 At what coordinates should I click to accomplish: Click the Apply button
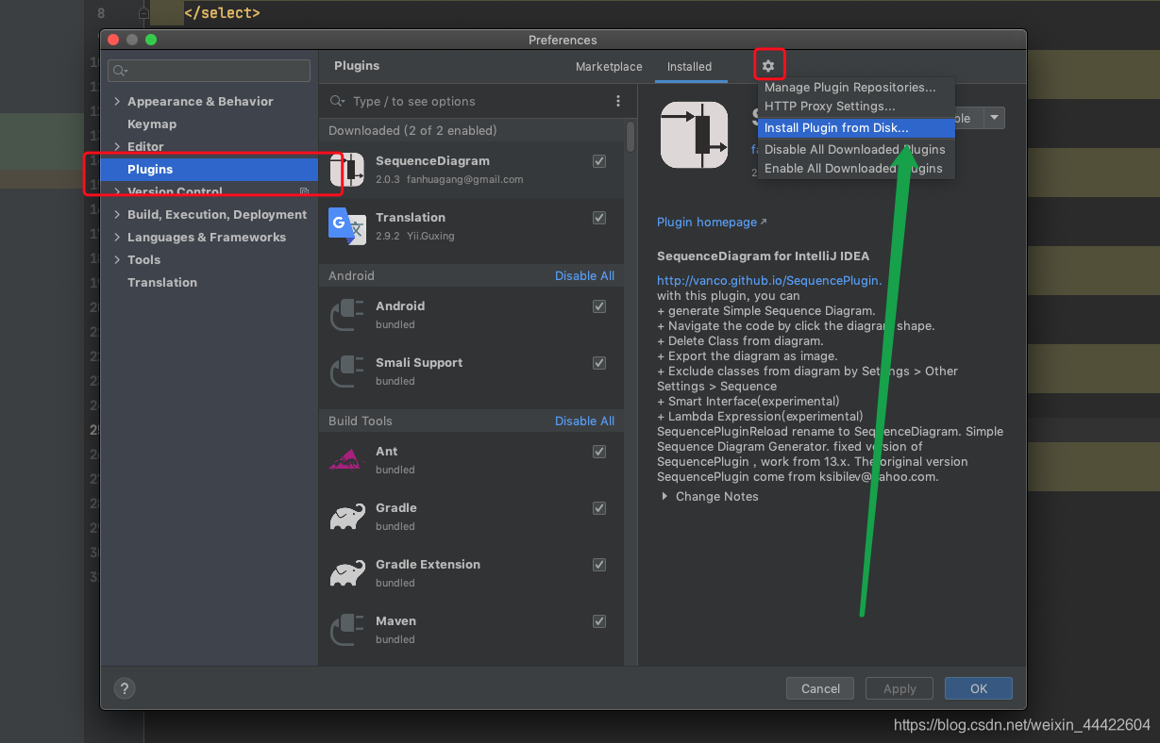coord(899,688)
